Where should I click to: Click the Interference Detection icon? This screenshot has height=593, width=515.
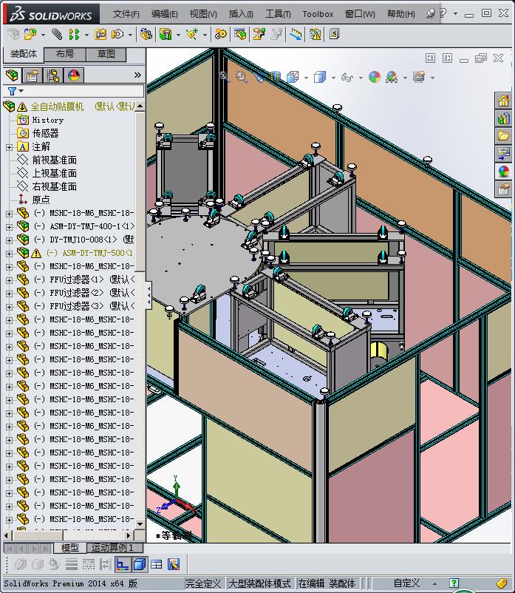(x=296, y=35)
